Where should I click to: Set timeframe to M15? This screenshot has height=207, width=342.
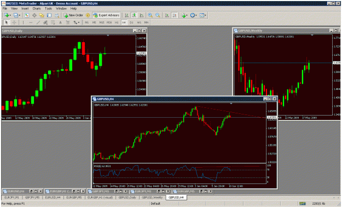click(x=102, y=22)
